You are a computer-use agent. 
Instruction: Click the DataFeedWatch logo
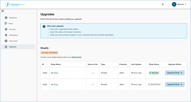pyautogui.click(x=15, y=4)
